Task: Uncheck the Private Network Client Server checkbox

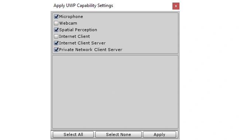Action: click(x=56, y=50)
